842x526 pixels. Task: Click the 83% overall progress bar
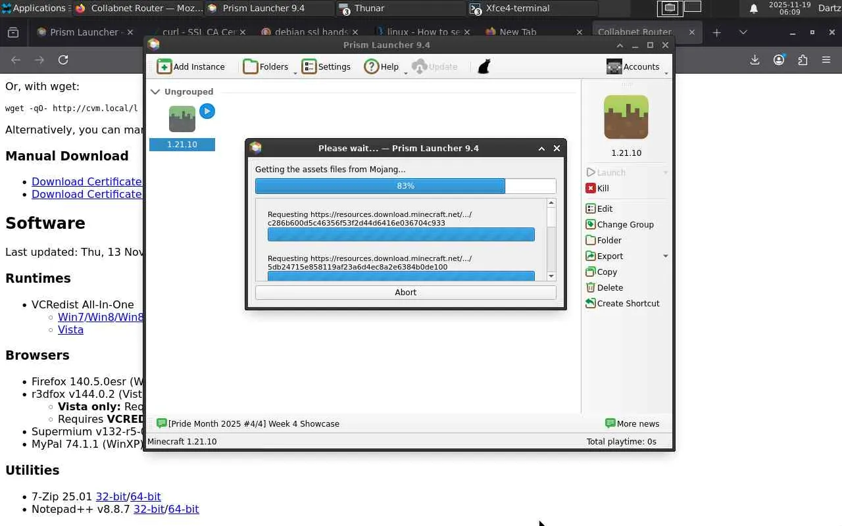pos(406,186)
